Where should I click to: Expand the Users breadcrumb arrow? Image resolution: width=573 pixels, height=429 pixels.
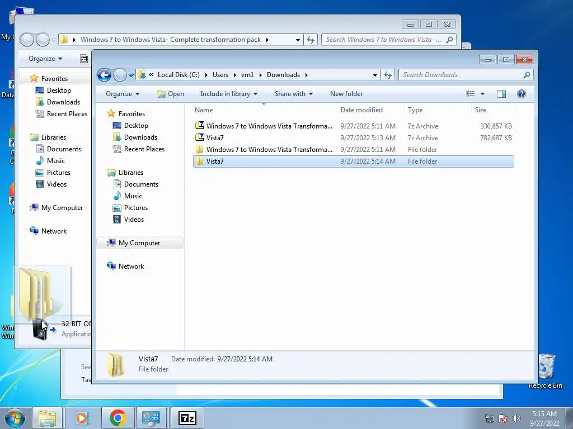tap(234, 75)
